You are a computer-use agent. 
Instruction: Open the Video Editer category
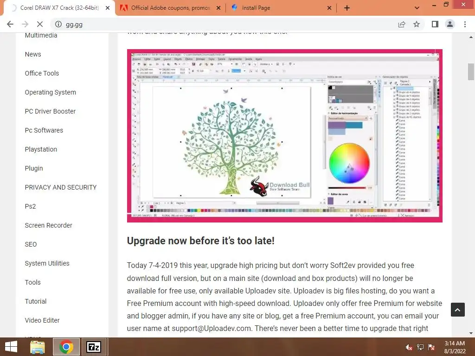point(42,320)
